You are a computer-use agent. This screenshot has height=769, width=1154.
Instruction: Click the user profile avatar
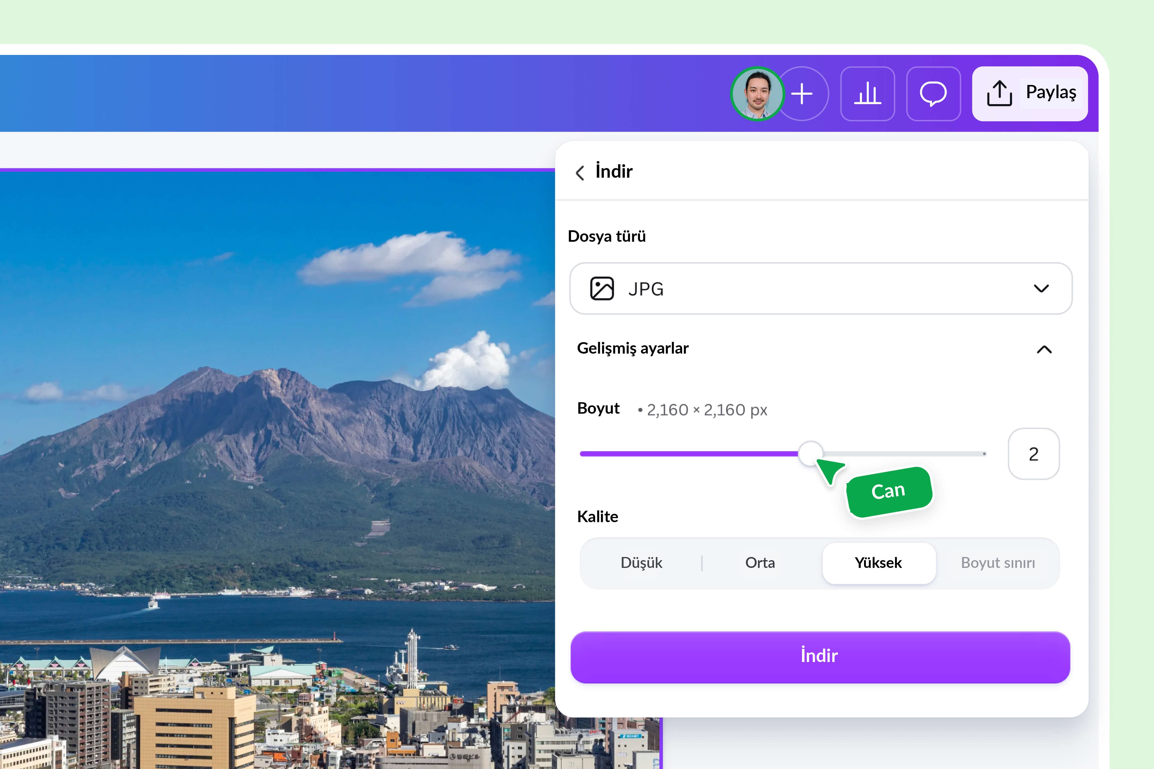tap(757, 94)
